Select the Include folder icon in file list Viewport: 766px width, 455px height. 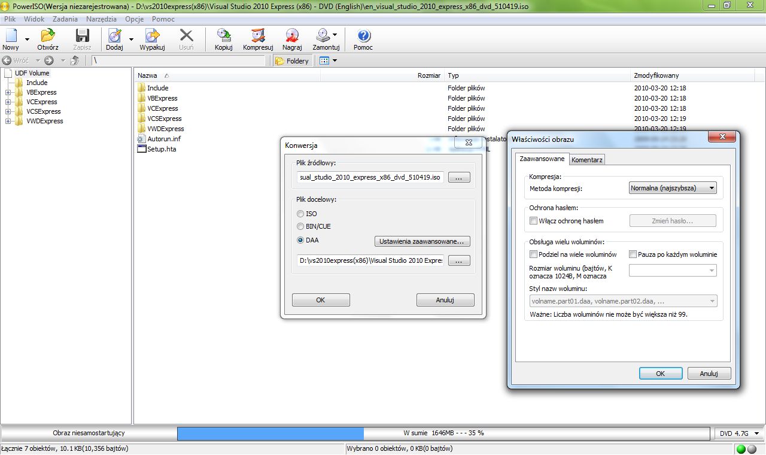coord(142,88)
